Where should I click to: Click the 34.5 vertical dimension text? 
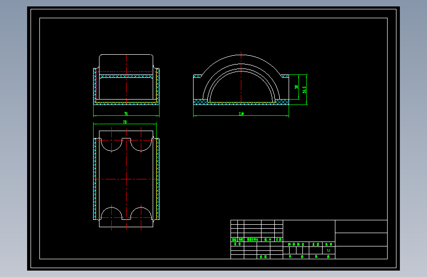click(304, 90)
